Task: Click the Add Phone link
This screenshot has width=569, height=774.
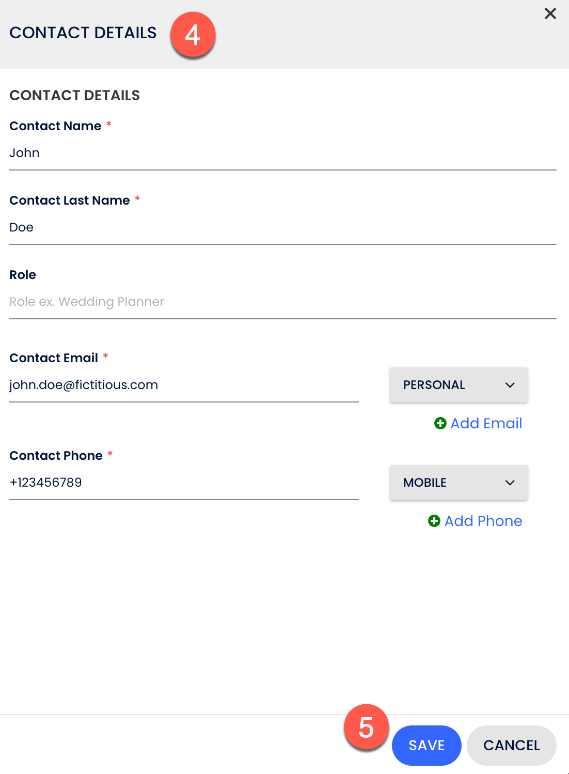Action: [x=483, y=521]
